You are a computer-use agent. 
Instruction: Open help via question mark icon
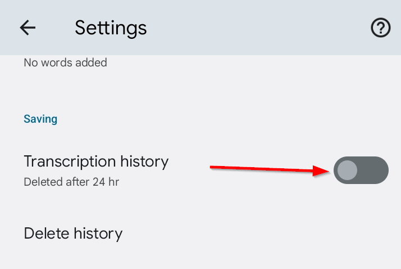381,28
